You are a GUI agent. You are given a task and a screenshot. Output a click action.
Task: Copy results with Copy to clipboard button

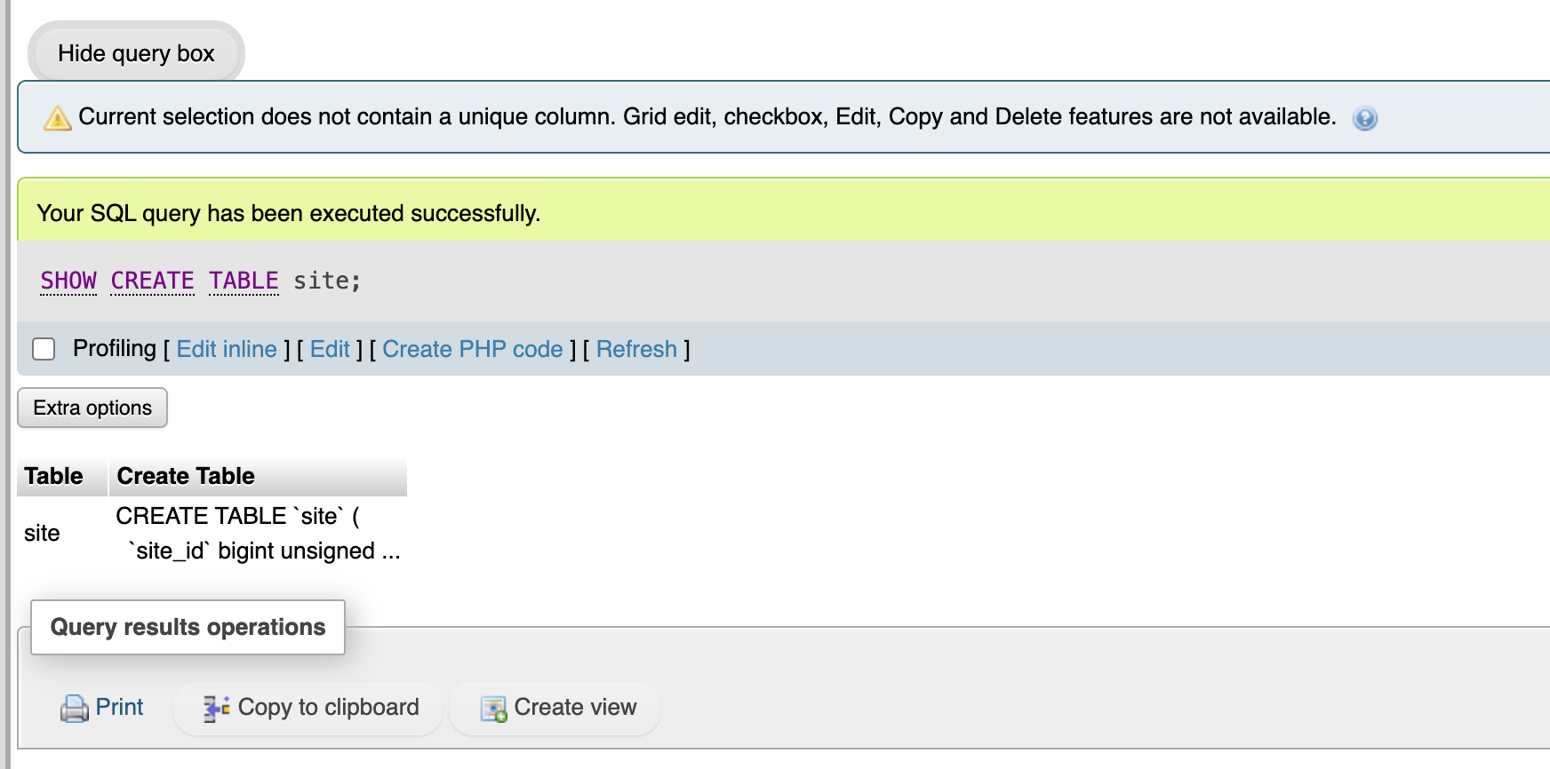[x=308, y=708]
